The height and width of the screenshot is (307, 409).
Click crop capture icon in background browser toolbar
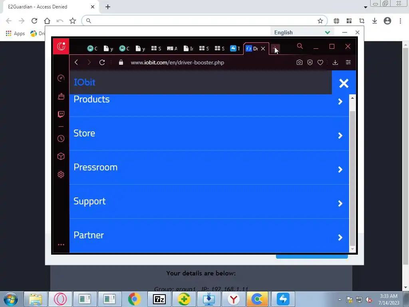(362, 21)
